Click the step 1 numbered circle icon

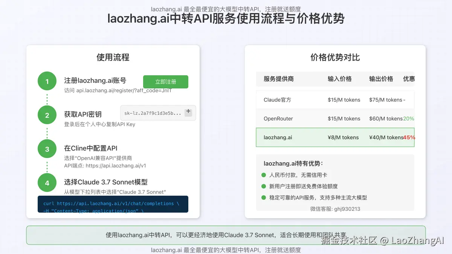point(47,81)
